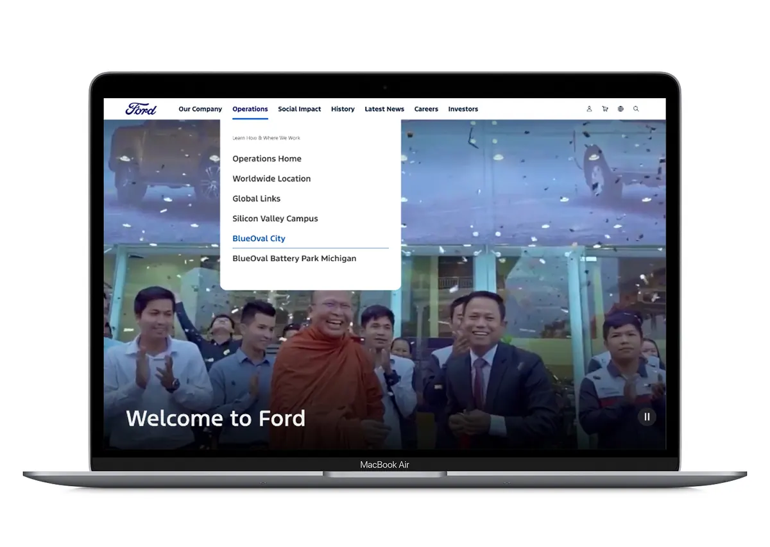Viewport: 770px width, 547px height.
Task: Open the shopping cart icon
Action: [605, 109]
